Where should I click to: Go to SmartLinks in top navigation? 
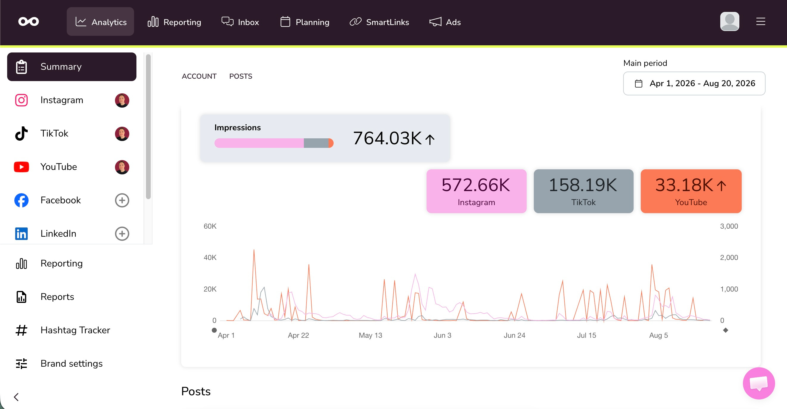[x=379, y=22]
